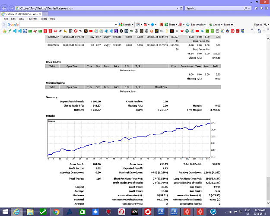Click the Gross Profit value 784.36
Image resolution: width=270 pixels, height=216 pixels.
pyautogui.click(x=97, y=164)
